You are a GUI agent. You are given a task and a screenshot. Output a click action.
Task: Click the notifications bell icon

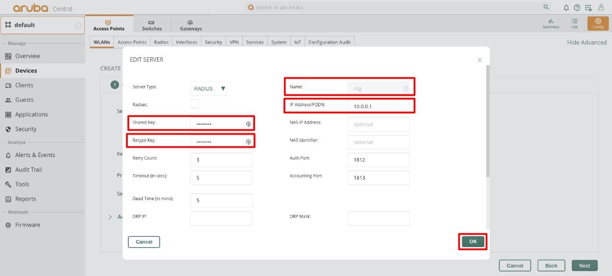click(x=566, y=8)
